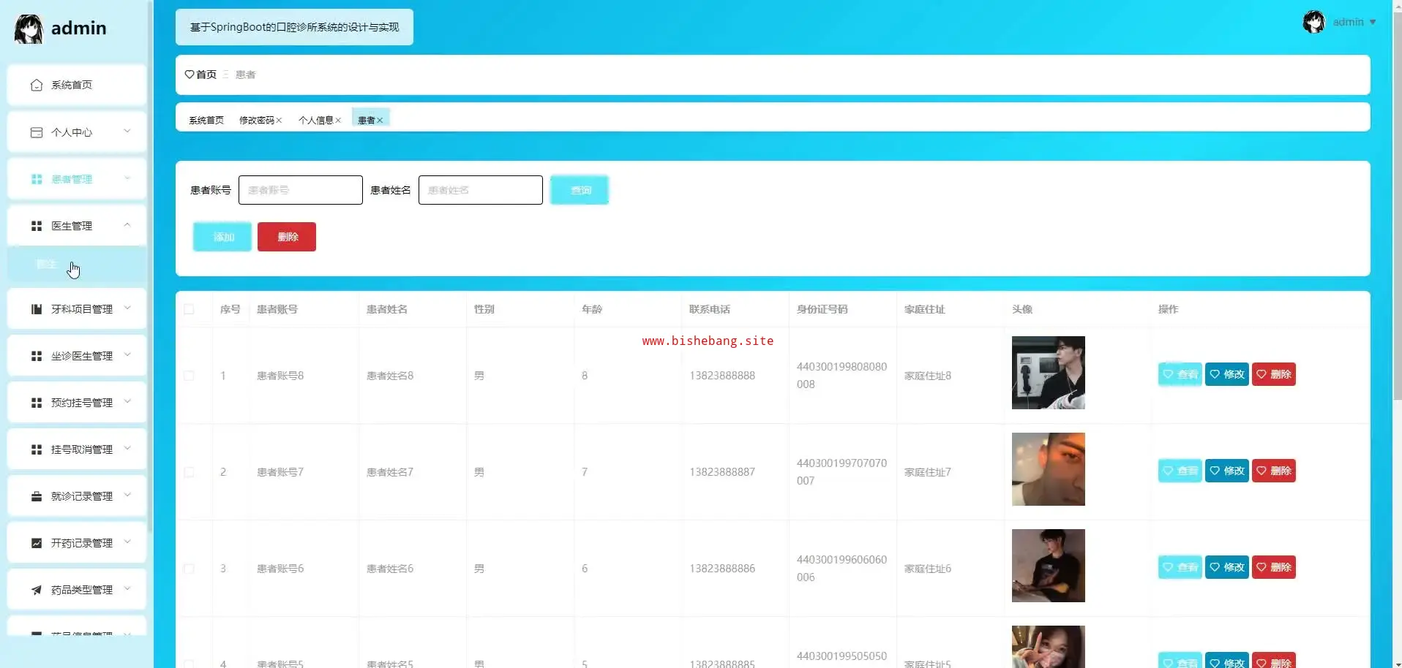The image size is (1402, 668).
Task: Click the admin avatar in the sidebar header
Action: point(29,29)
